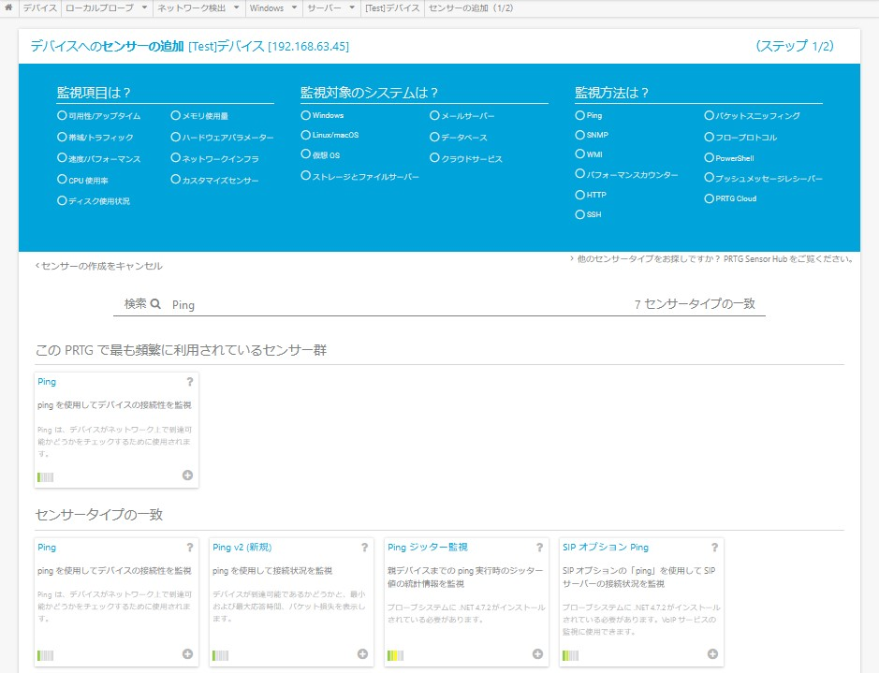Expand the サーバー breadcrumb dropdown arrow
Image resolution: width=879 pixels, height=673 pixels.
pos(351,7)
